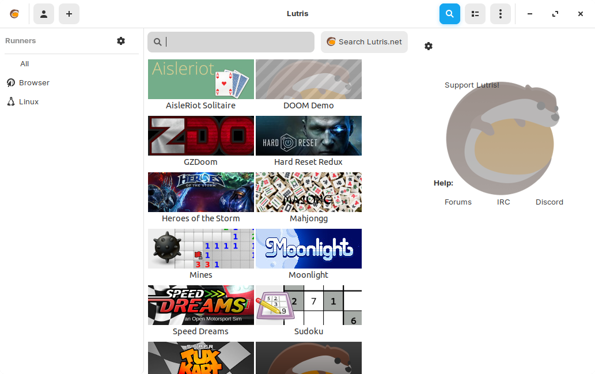
Task: Switch view using the list view icon
Action: coord(475,14)
